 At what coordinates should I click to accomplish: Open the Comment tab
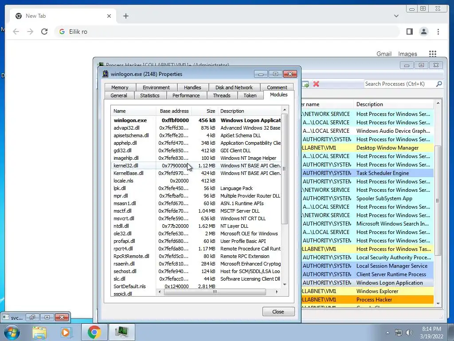coord(277,87)
